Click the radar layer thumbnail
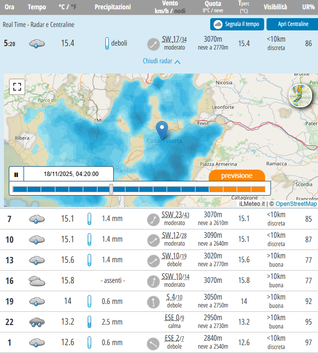 tap(301, 96)
